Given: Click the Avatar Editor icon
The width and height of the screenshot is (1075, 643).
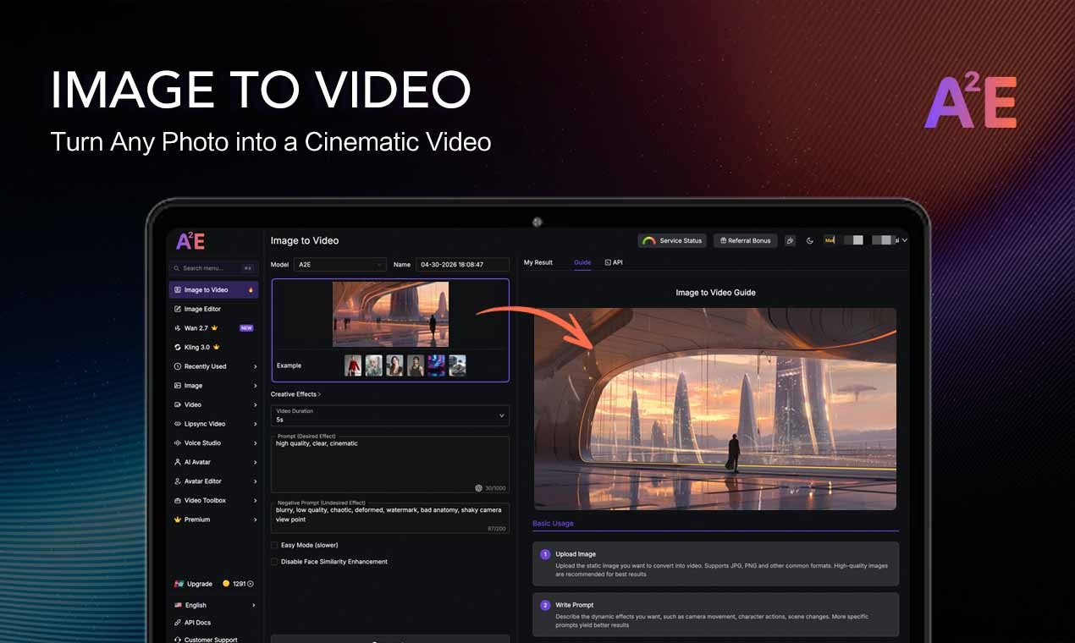Looking at the screenshot, I should click(177, 481).
